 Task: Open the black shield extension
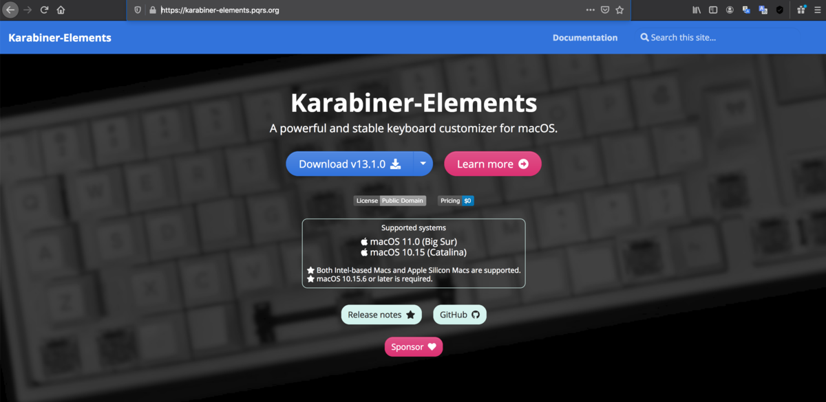click(x=779, y=10)
